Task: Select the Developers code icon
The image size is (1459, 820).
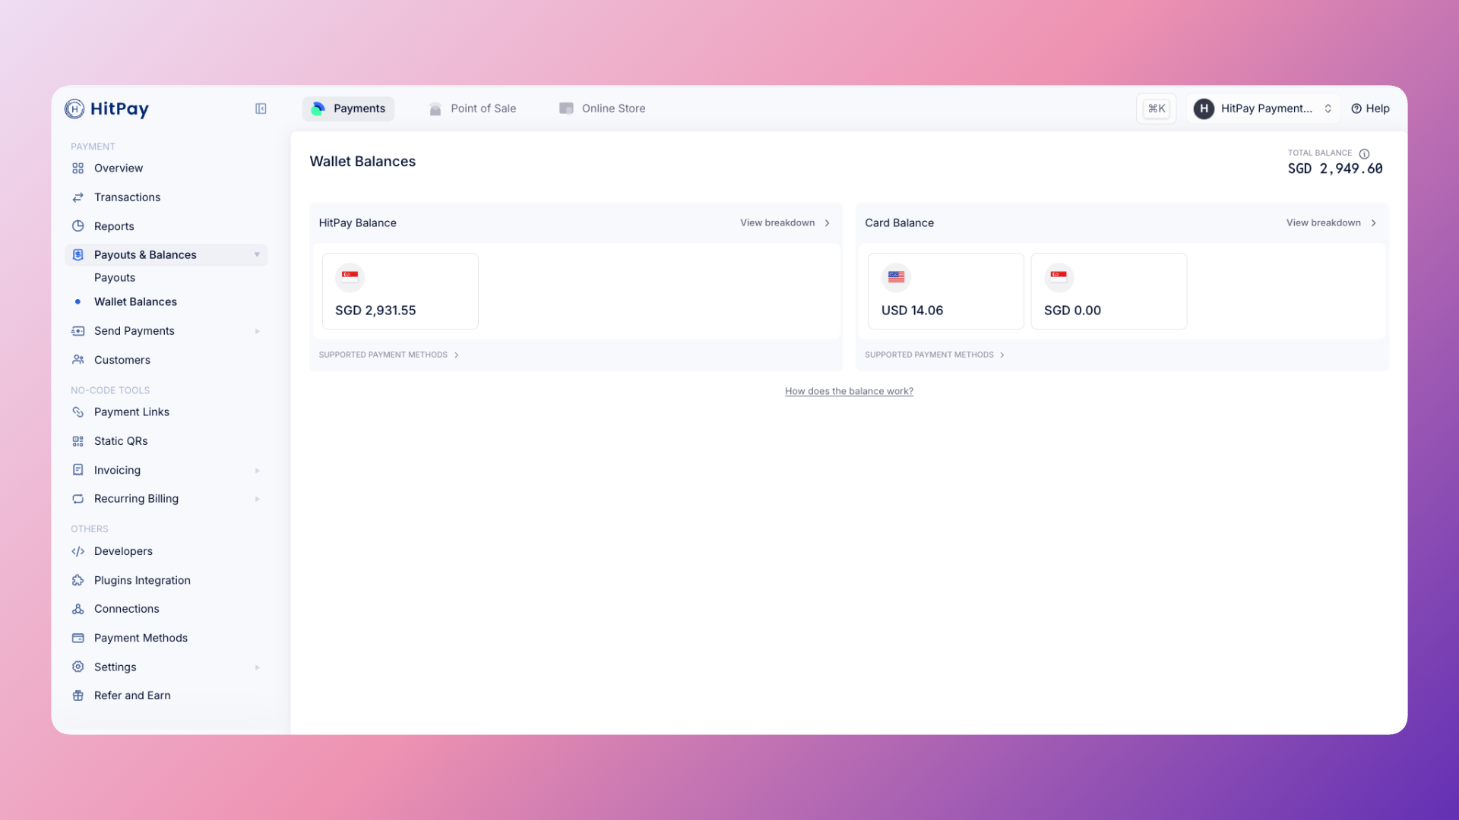Action: pos(79,551)
